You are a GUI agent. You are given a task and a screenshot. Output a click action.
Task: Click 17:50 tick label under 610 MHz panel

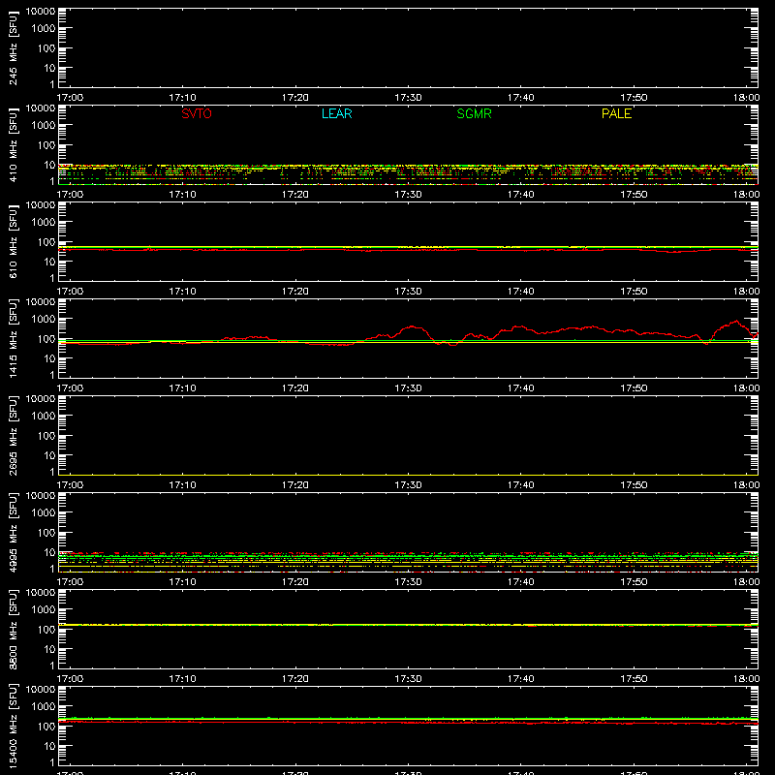[x=634, y=292]
